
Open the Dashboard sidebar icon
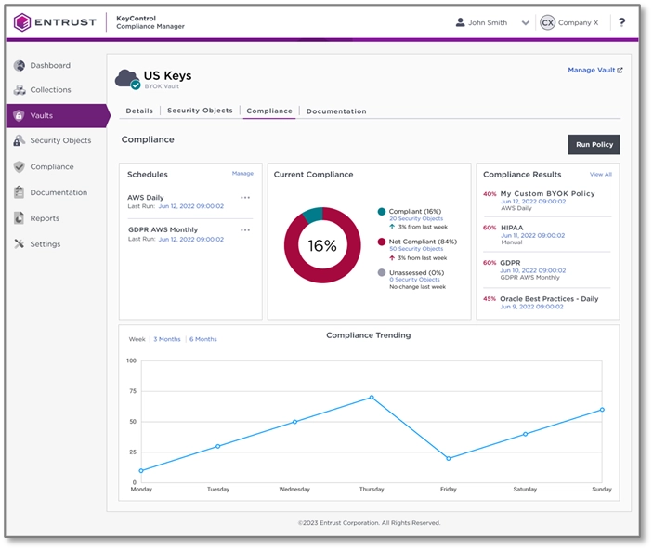point(20,65)
